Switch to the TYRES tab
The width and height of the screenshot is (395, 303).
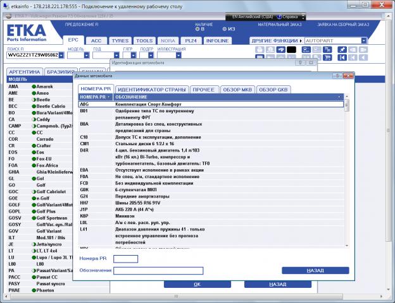(x=120, y=40)
